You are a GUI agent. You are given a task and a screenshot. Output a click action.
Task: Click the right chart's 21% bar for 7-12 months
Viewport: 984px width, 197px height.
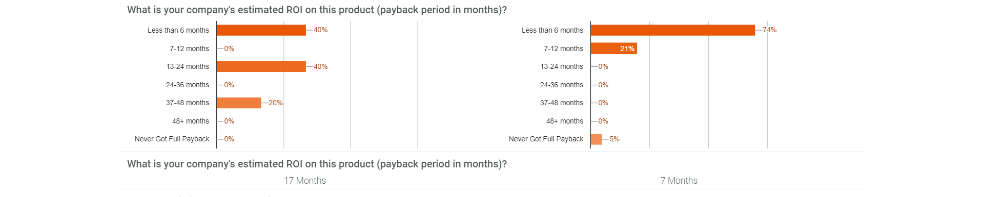click(x=614, y=48)
